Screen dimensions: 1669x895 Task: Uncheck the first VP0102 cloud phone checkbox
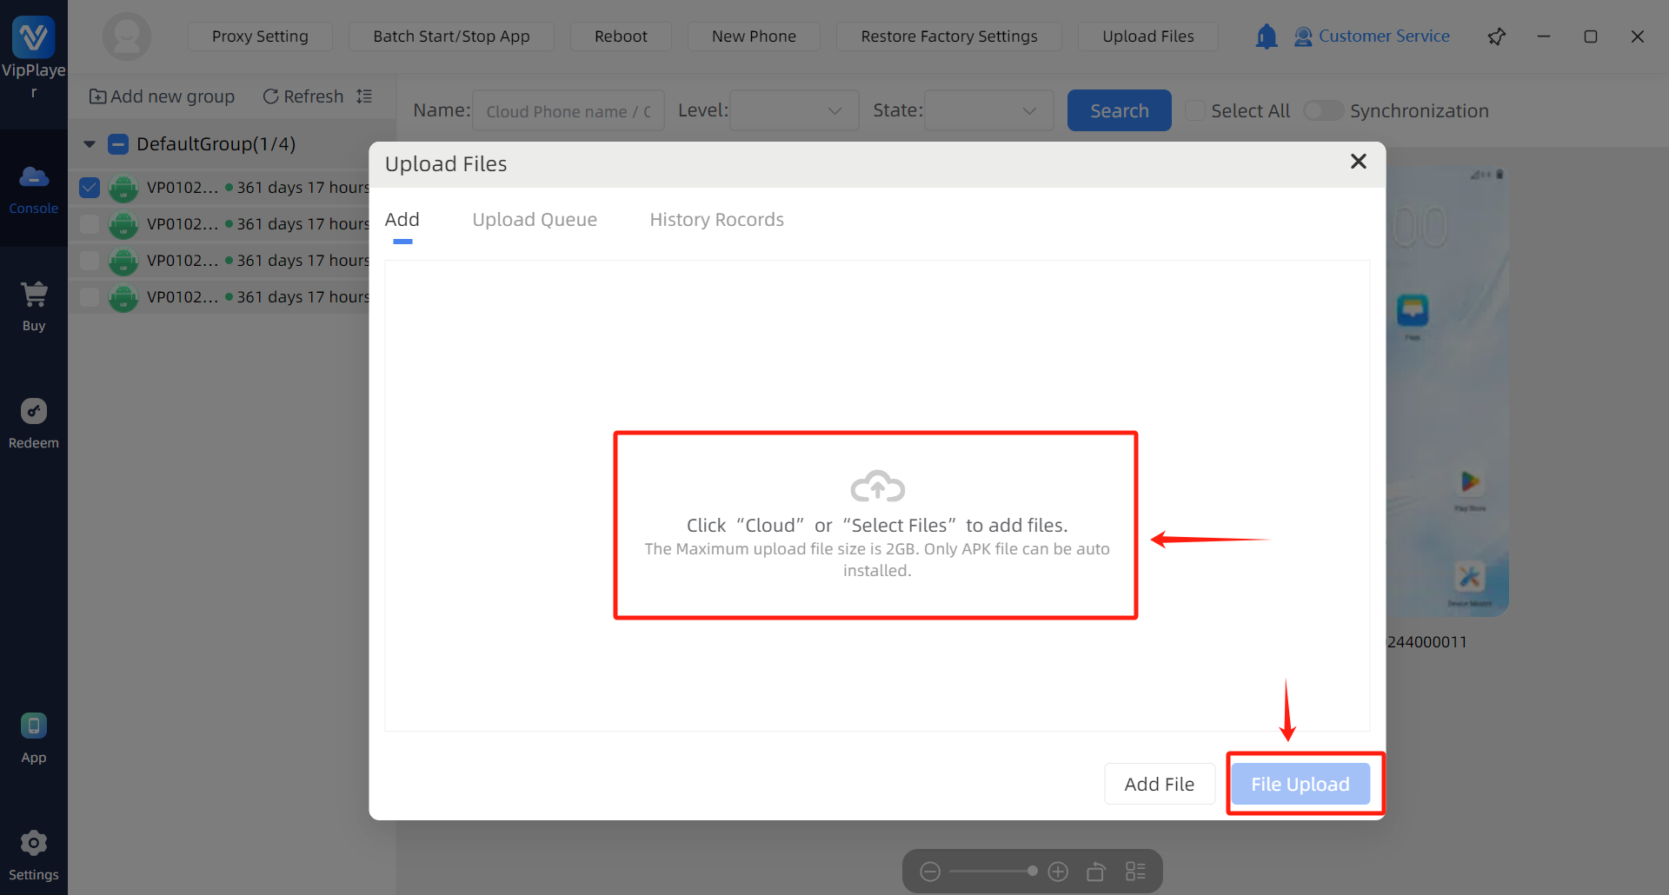90,188
